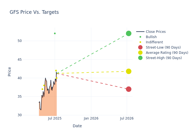Click the Indifferent dot at price 38
Screen dimensions: 193x138
[44, 85]
